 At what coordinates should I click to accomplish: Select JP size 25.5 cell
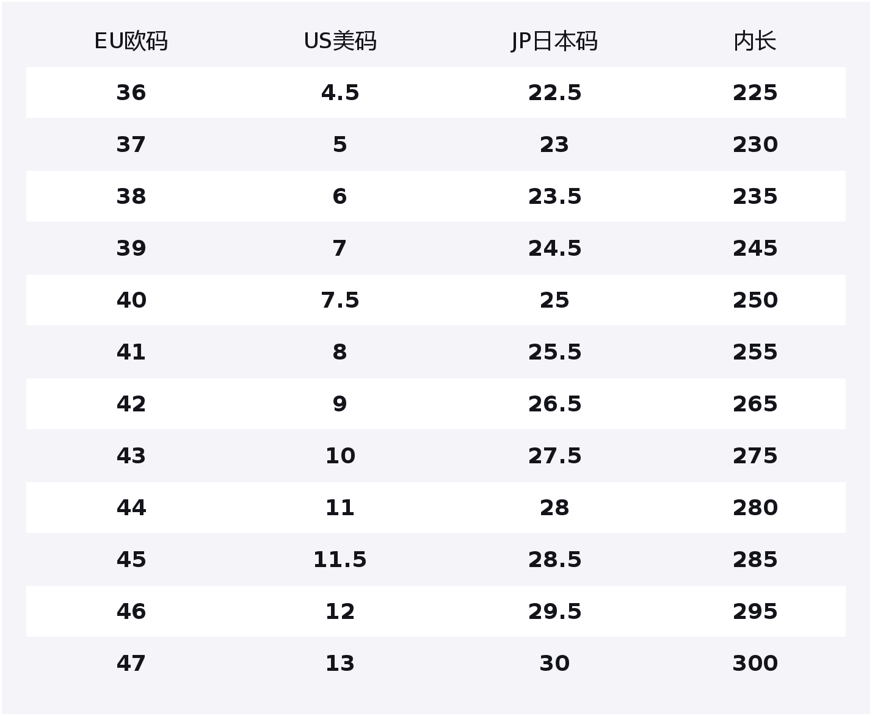point(554,352)
